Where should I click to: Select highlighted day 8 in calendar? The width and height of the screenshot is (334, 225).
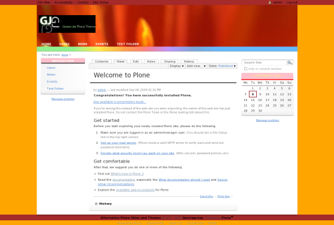point(253,94)
